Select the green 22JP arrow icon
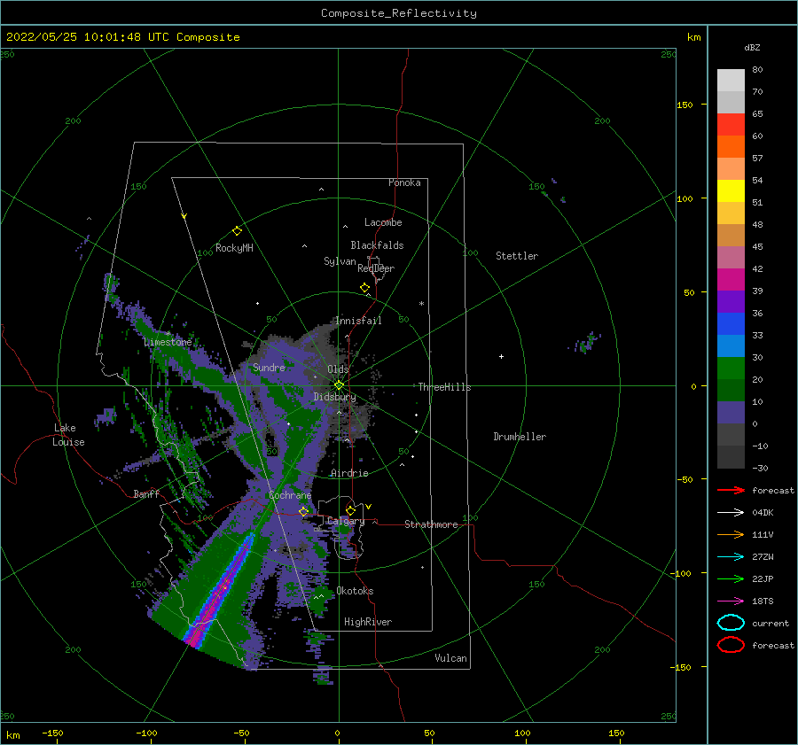The height and width of the screenshot is (745, 798). [x=731, y=578]
